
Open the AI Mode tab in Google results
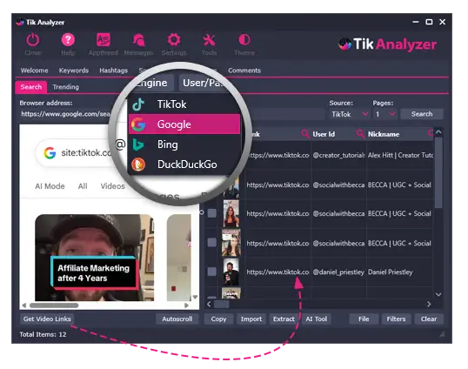click(x=50, y=186)
